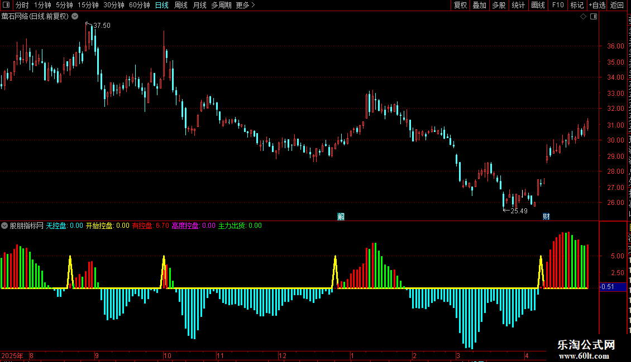Click the 2025年 label on time axis

12,355
